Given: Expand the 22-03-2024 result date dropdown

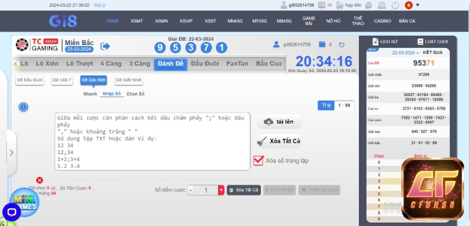Looking at the screenshot, I should click(x=405, y=53).
